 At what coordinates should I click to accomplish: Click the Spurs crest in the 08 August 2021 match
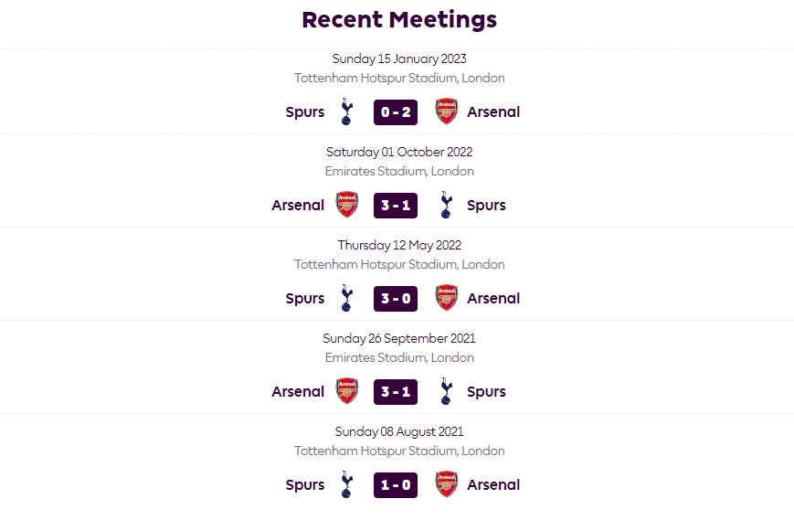(x=347, y=484)
